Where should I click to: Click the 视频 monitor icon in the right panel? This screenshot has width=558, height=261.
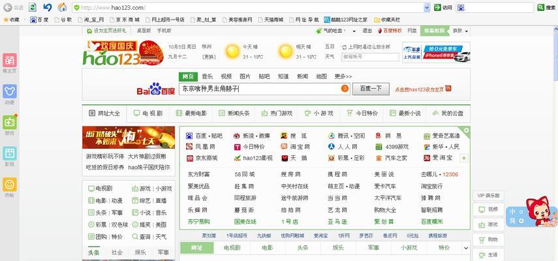pos(482,209)
